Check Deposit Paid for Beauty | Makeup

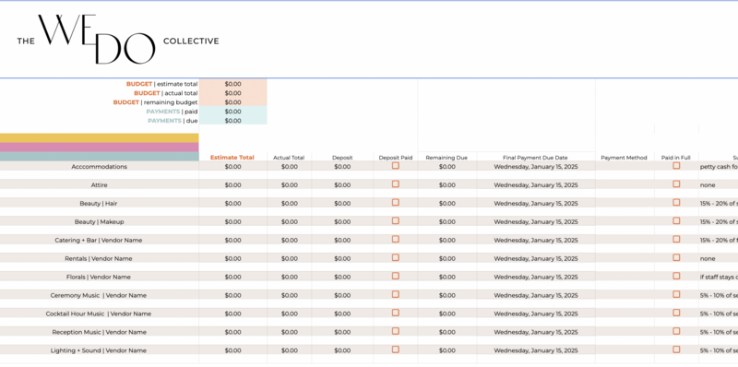point(396,220)
